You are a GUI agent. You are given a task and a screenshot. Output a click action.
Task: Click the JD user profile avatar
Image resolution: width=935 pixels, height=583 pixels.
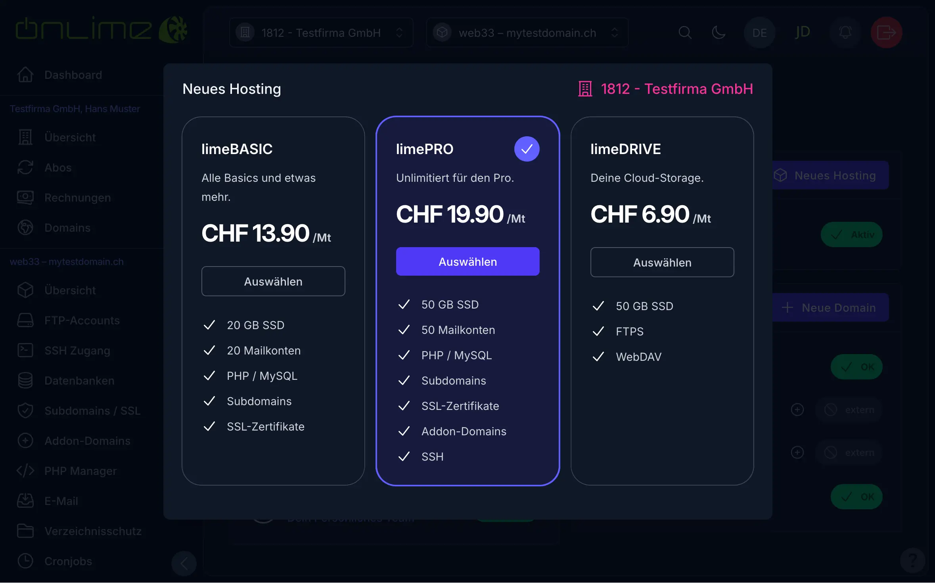point(803,32)
